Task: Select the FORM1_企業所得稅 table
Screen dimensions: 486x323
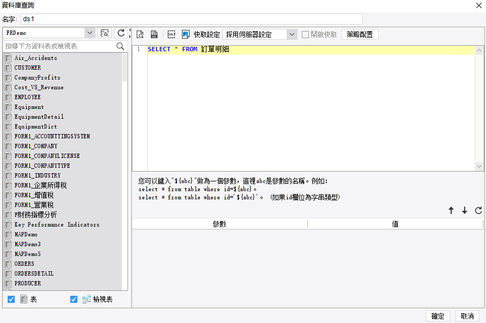Action: point(40,185)
